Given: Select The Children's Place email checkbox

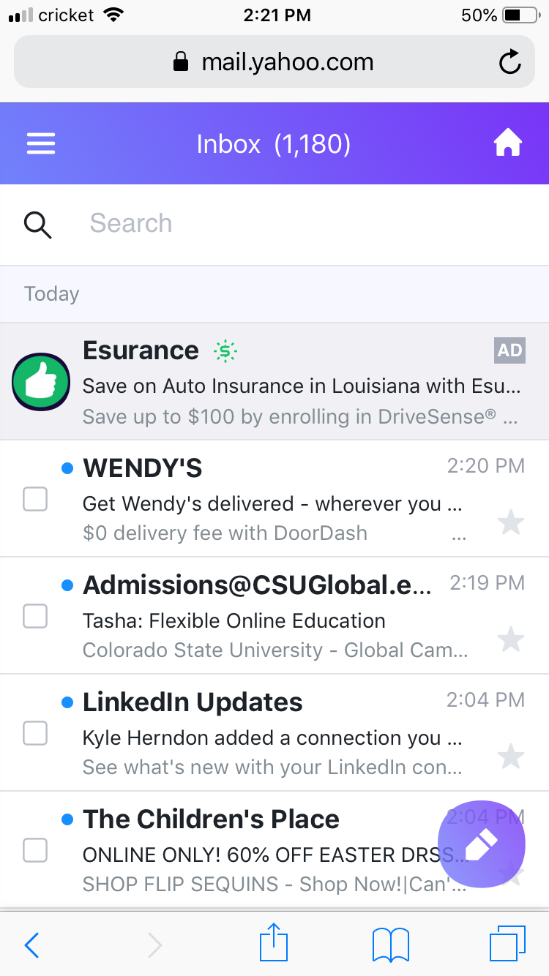Looking at the screenshot, I should pos(35,850).
